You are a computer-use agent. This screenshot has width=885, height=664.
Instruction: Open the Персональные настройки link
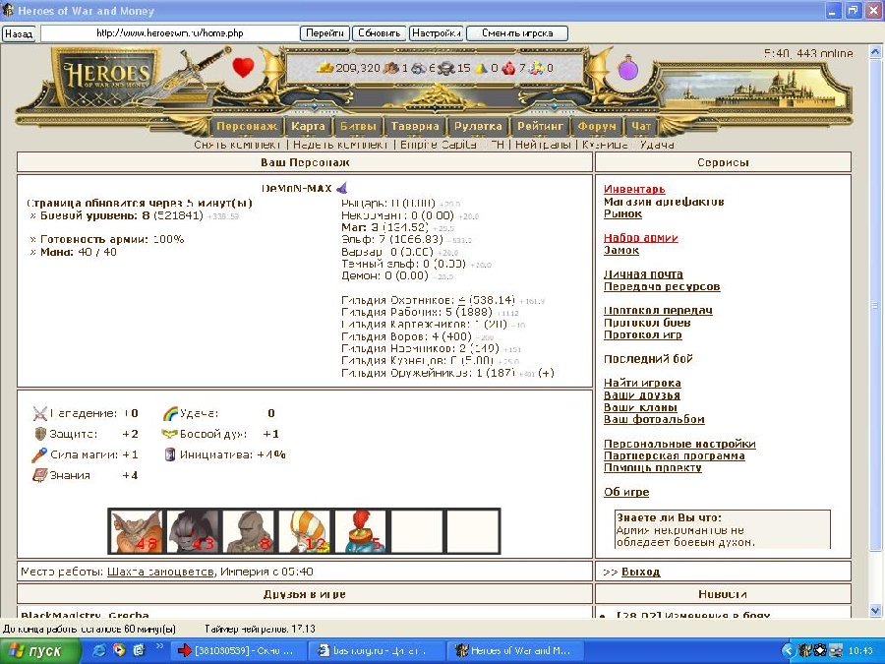coord(679,444)
